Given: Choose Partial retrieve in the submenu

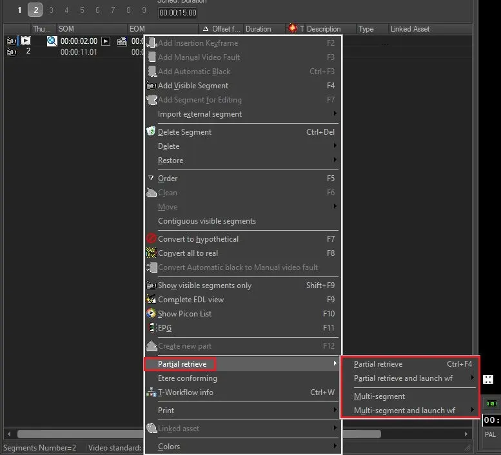Looking at the screenshot, I should (x=378, y=364).
